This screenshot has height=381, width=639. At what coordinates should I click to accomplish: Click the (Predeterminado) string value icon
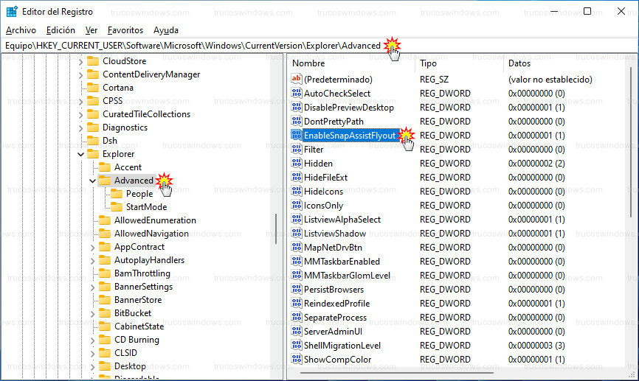pos(297,79)
